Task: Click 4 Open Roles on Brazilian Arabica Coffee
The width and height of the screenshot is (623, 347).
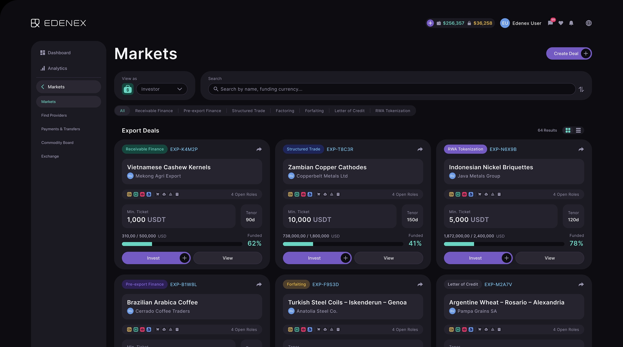Action: point(244,329)
